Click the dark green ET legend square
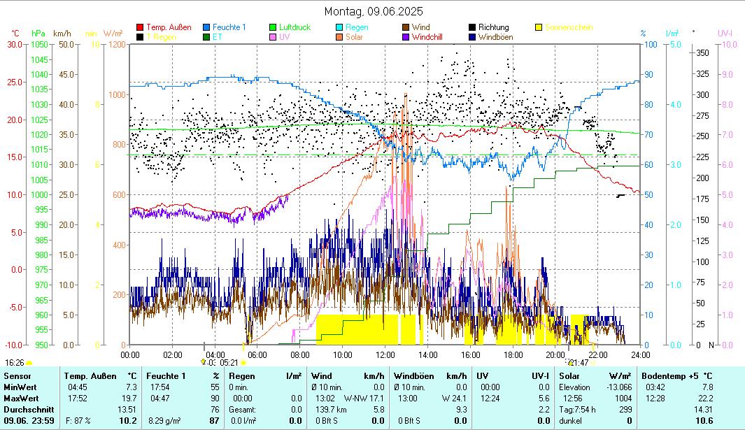The height and width of the screenshot is (430, 745). pyautogui.click(x=206, y=37)
